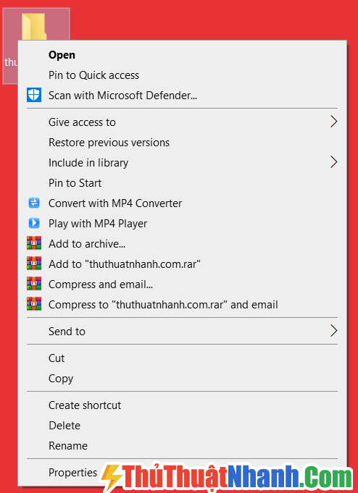Click the Microsoft Defender shield icon

(x=33, y=95)
